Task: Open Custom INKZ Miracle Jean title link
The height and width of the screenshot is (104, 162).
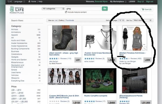Action: (64, 97)
